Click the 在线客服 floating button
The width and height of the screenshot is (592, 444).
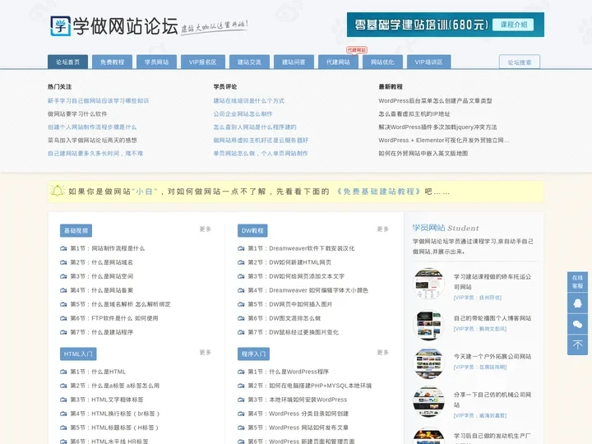pyautogui.click(x=577, y=282)
